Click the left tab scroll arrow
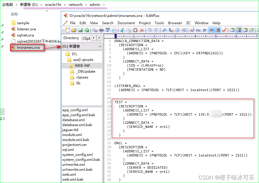The image size is (259, 183). [x=94, y=38]
